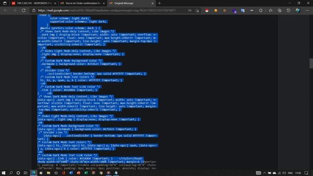Open the extensions puzzle icon
This screenshot has height=176, width=313.
pos(261,10)
